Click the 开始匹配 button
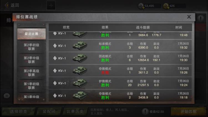This screenshot has width=208, height=117. 189,111
